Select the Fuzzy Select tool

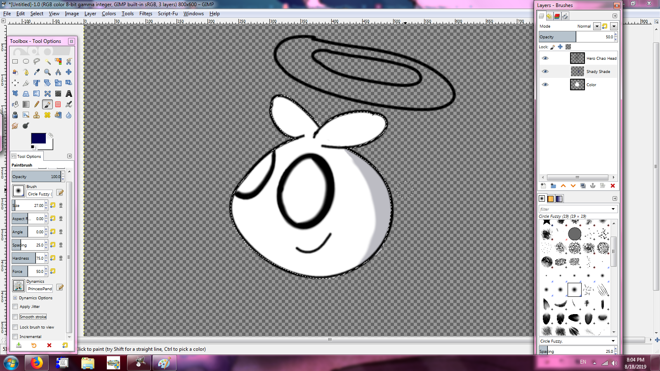[47, 61]
